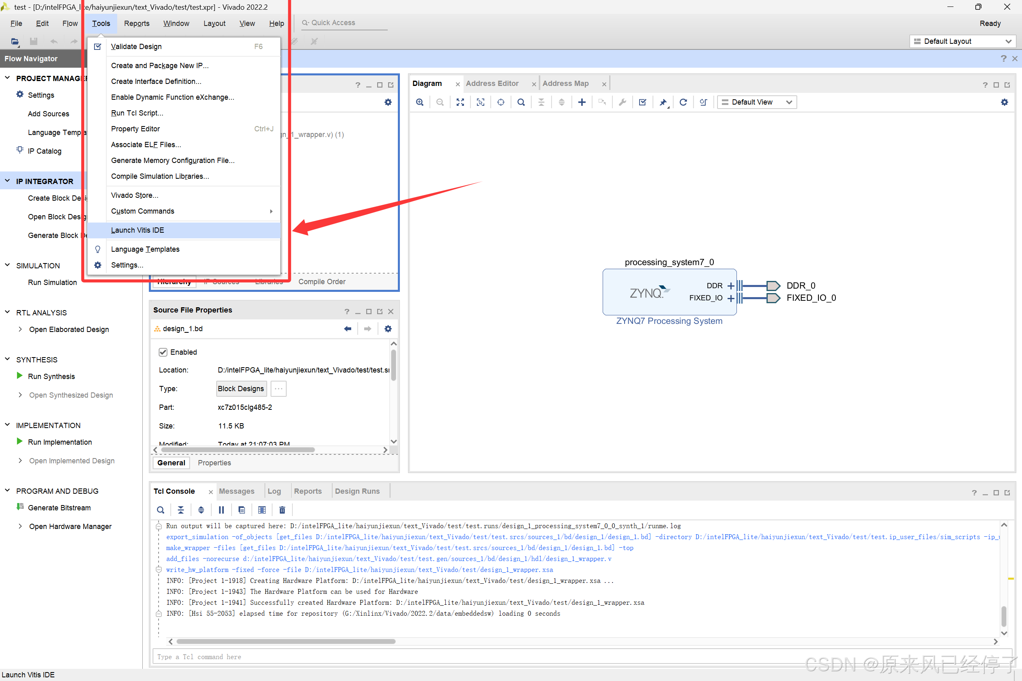Expand Open Elaborated Design
Image resolution: width=1022 pixels, height=681 pixels.
click(20, 329)
